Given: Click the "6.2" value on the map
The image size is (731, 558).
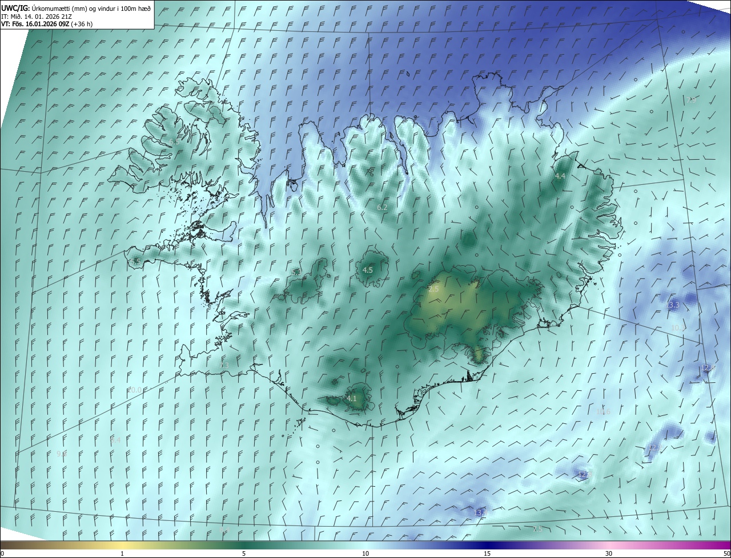Looking at the screenshot, I should point(382,208).
